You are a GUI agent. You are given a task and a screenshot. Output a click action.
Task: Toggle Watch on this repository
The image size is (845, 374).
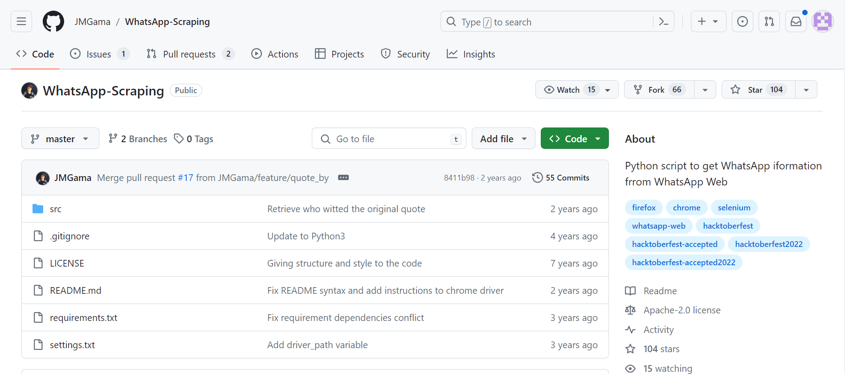(x=570, y=90)
